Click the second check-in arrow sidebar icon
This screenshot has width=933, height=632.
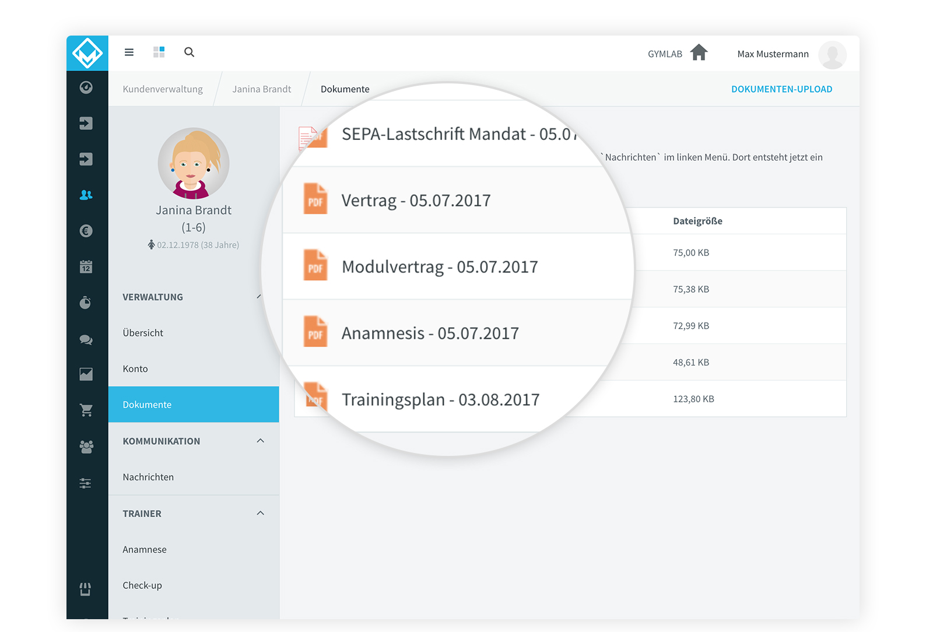coord(86,159)
